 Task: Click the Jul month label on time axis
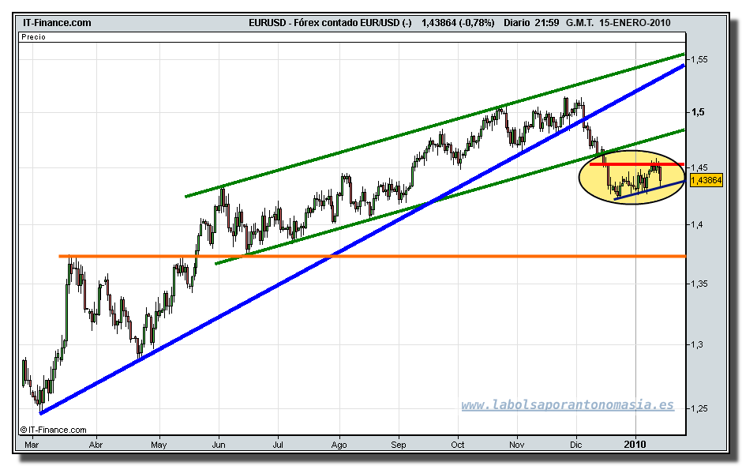[278, 445]
